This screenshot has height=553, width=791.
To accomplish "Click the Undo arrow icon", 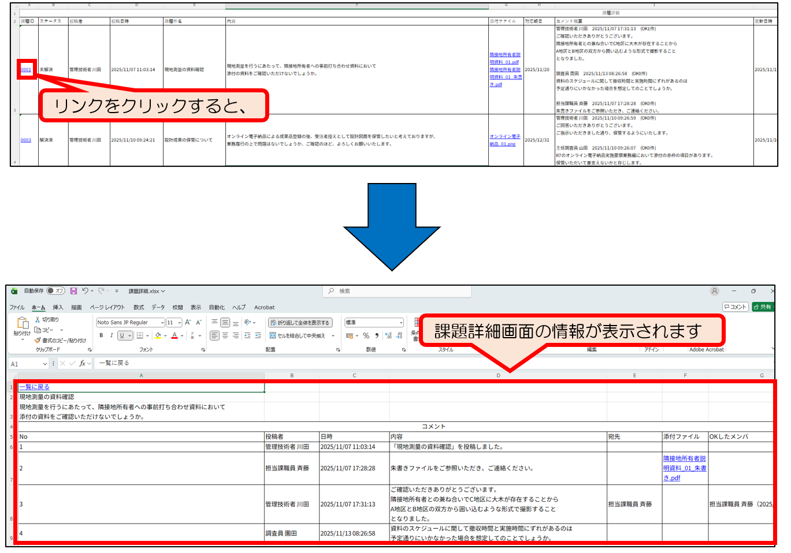I will [x=85, y=291].
